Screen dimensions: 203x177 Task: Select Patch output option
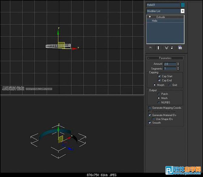(x=158, y=94)
